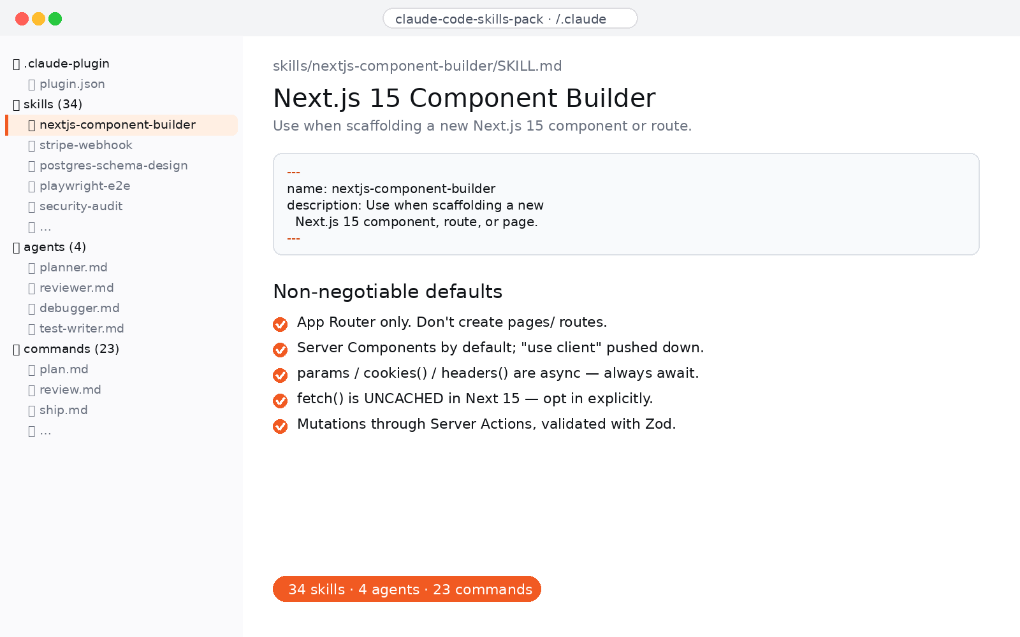Viewport: 1020px width, 637px height.
Task: Click the claude-code-skills-pack title bar field
Action: coord(510,18)
